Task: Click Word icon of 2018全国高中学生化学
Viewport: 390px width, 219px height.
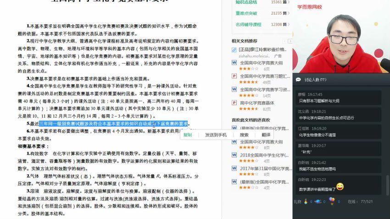Action: 234,155
